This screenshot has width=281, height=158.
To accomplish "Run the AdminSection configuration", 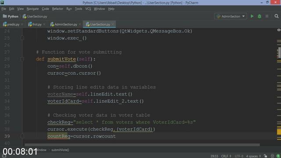I will click(x=252, y=16).
